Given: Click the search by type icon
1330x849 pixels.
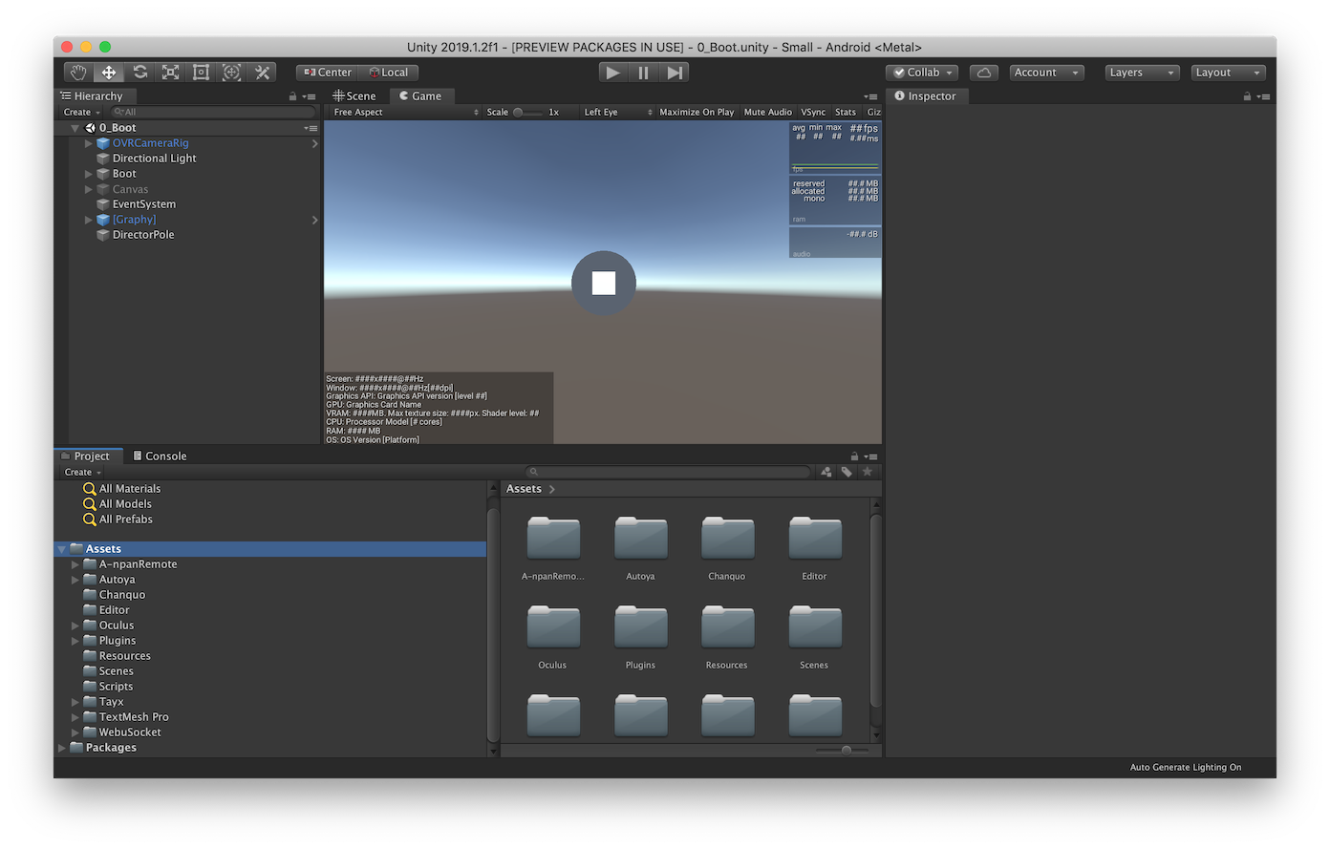Looking at the screenshot, I should click(826, 472).
